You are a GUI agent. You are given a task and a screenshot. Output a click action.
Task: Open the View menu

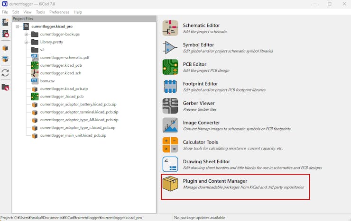click(28, 12)
